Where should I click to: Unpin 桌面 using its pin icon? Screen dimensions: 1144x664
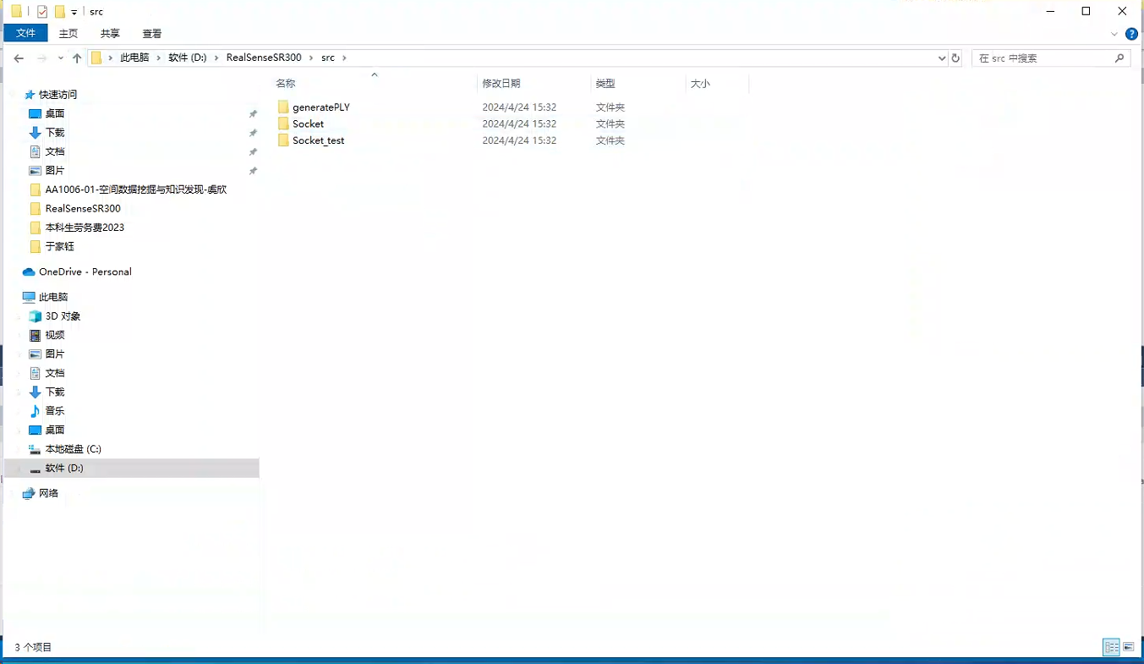(x=253, y=114)
